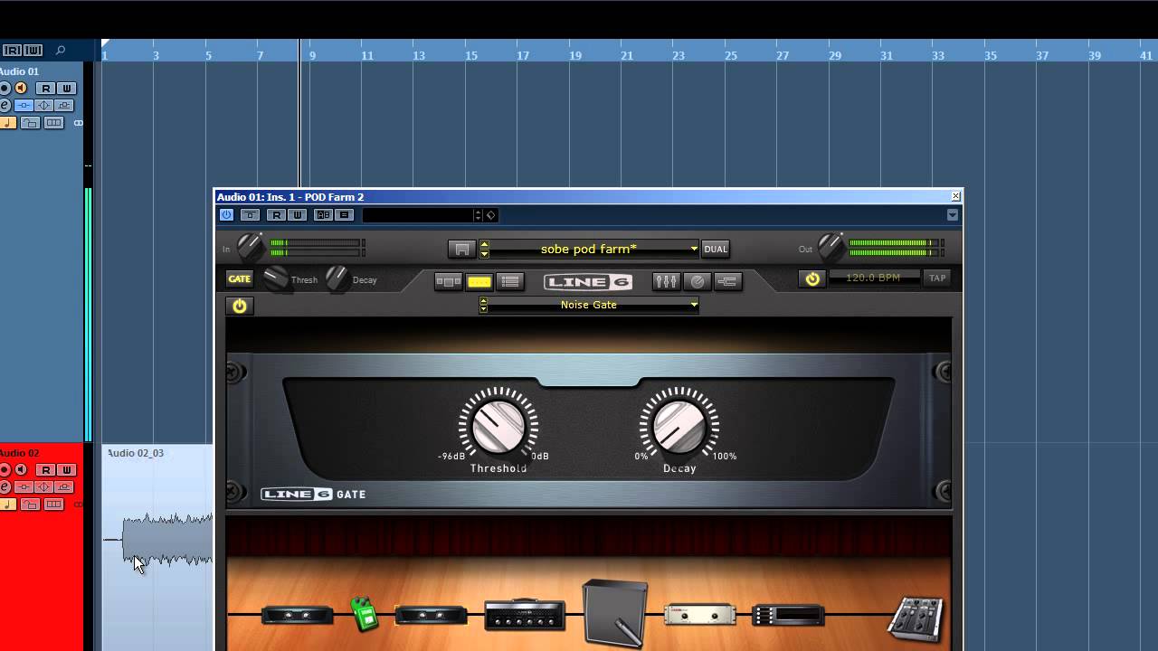Select the speaker cabinet with microphone
The image size is (1158, 651).
[615, 613]
